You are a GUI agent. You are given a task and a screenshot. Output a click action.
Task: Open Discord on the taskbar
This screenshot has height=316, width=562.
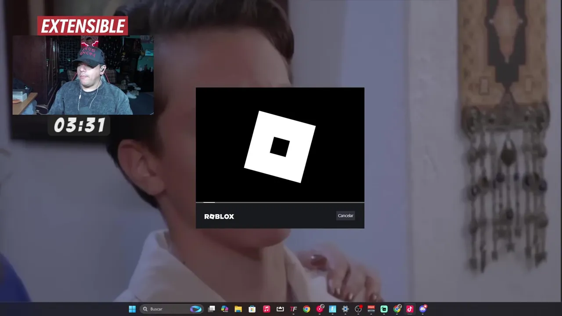coord(423,309)
